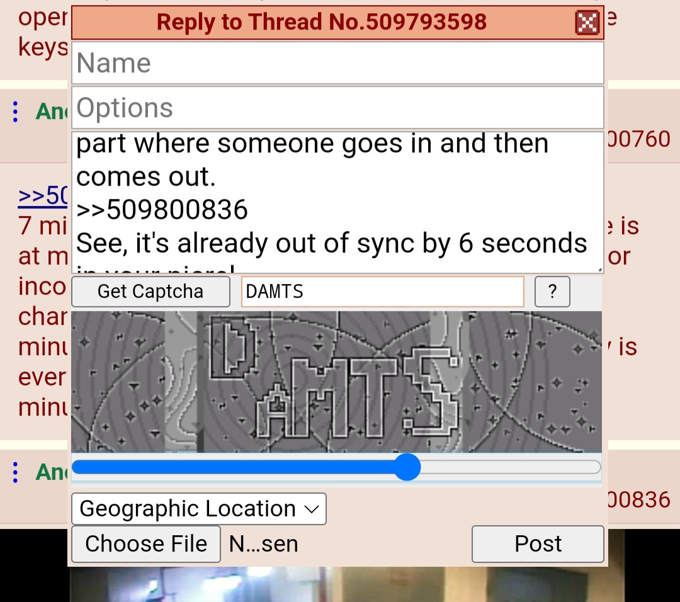
Task: Request a new code with Get Captcha
Action: [150, 292]
